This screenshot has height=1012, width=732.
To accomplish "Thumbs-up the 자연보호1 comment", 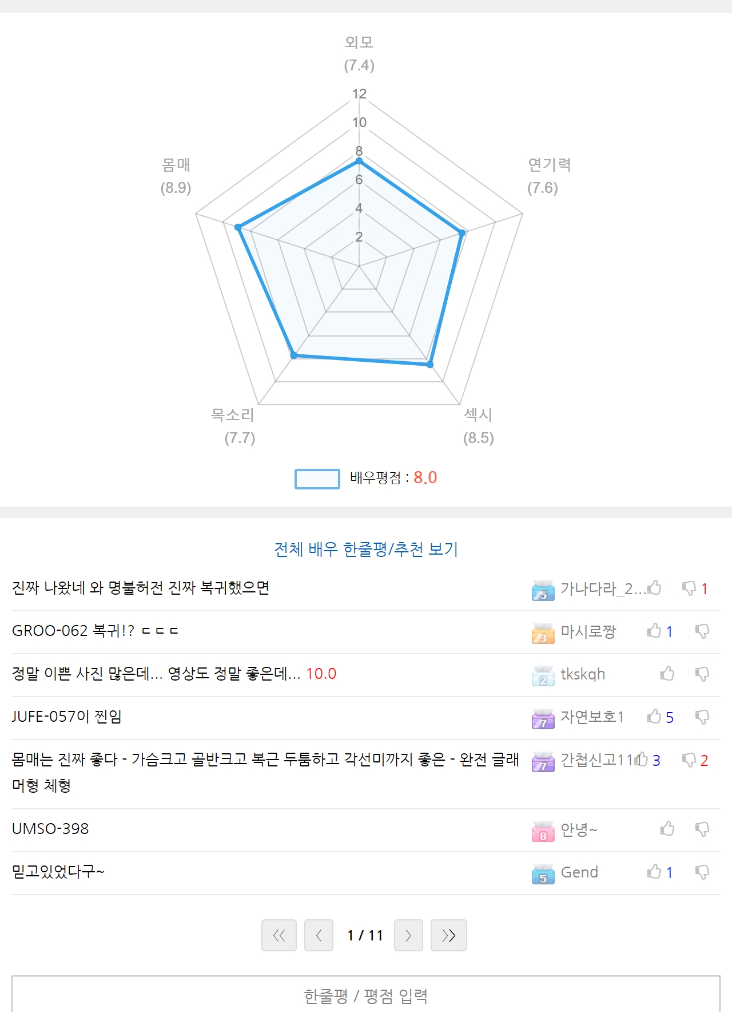I will [x=654, y=717].
